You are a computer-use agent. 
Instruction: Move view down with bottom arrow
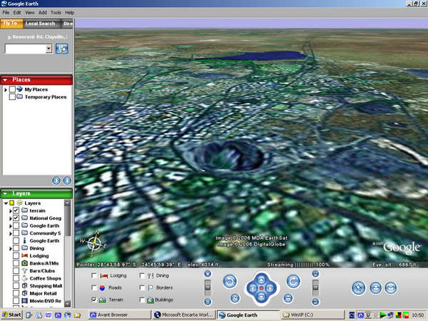261,297
